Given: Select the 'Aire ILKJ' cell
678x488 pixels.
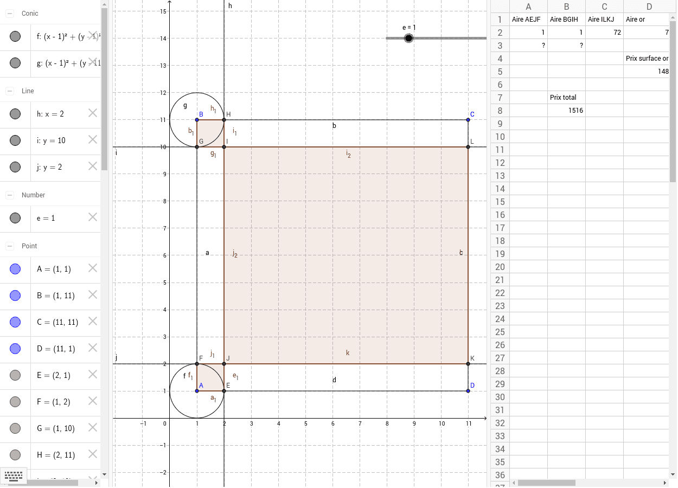Looking at the screenshot, I should [604, 20].
